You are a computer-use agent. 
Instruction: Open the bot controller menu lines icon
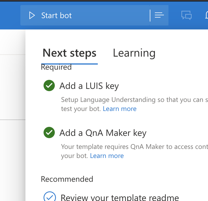[159, 15]
